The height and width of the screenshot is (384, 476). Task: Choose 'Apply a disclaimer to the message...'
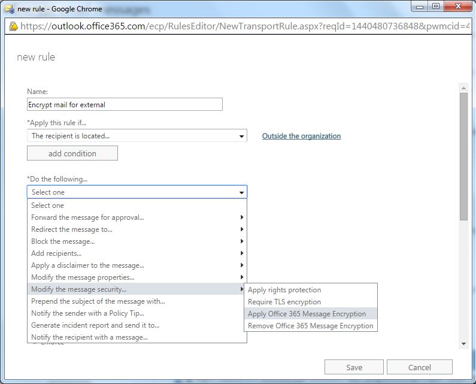click(x=137, y=265)
